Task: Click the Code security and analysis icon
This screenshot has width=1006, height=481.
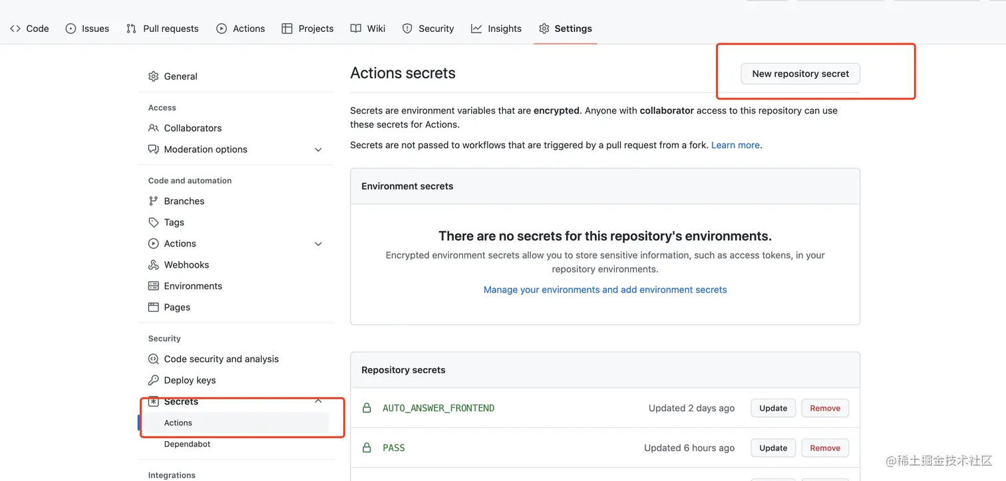Action: (154, 359)
